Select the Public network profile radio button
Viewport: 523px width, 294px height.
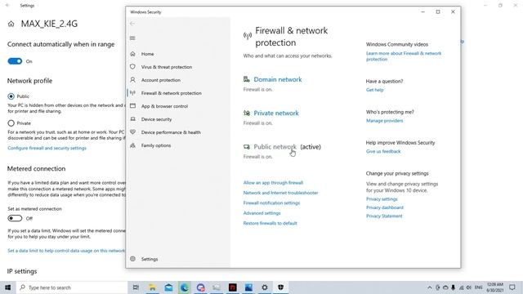point(11,96)
